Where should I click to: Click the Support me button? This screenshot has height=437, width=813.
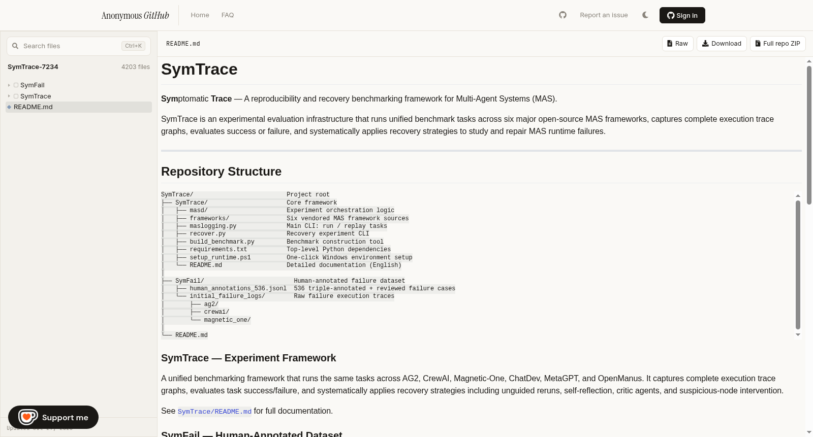tap(53, 417)
